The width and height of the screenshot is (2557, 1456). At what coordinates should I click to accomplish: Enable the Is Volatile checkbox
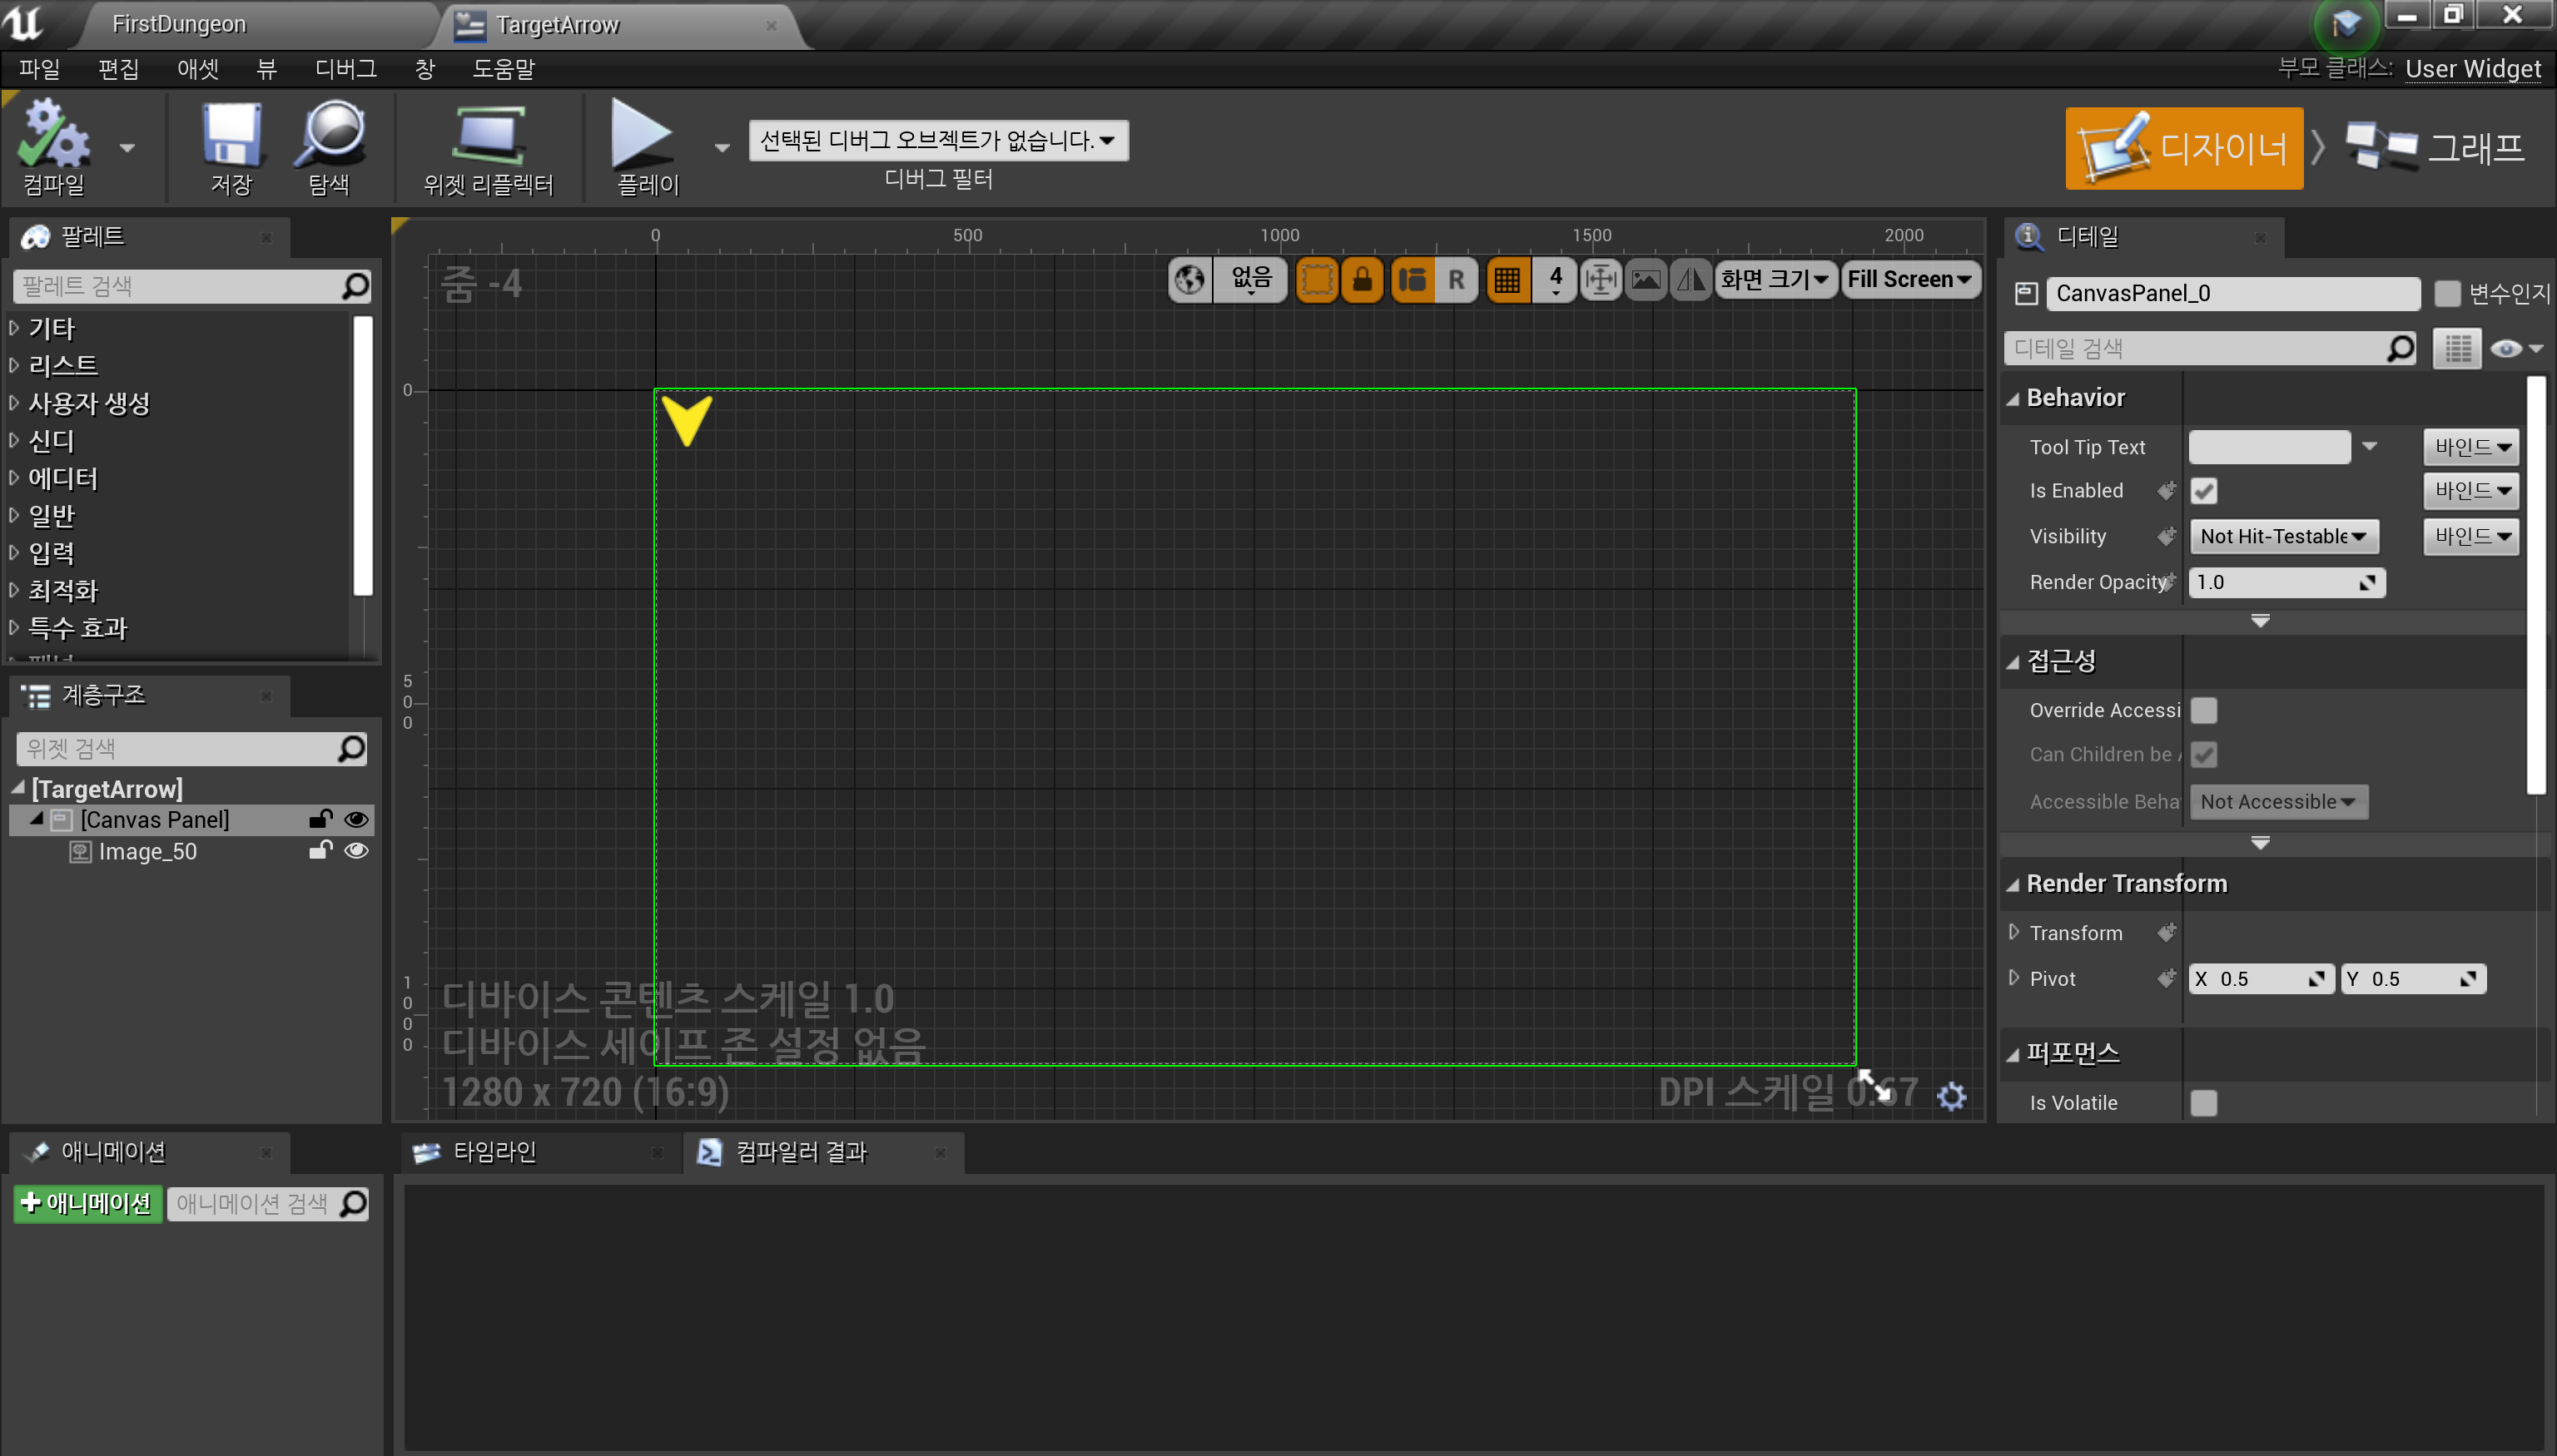click(2205, 1102)
